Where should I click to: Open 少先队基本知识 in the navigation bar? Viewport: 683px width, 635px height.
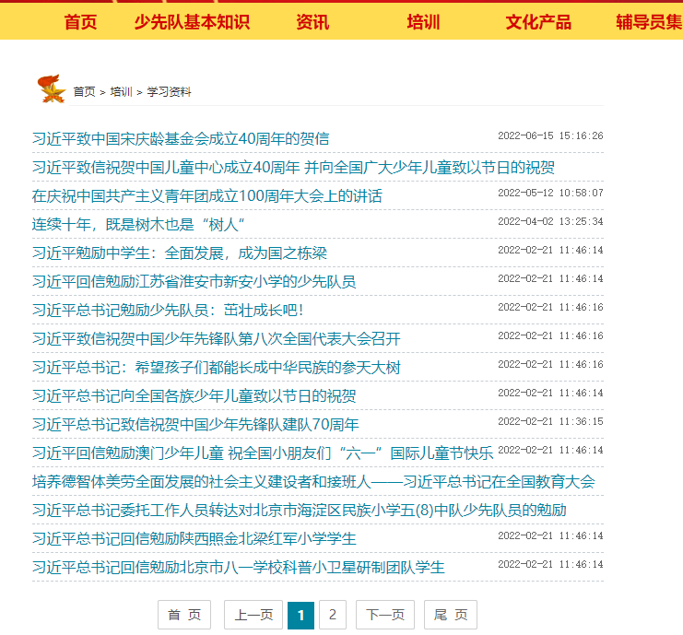click(192, 22)
